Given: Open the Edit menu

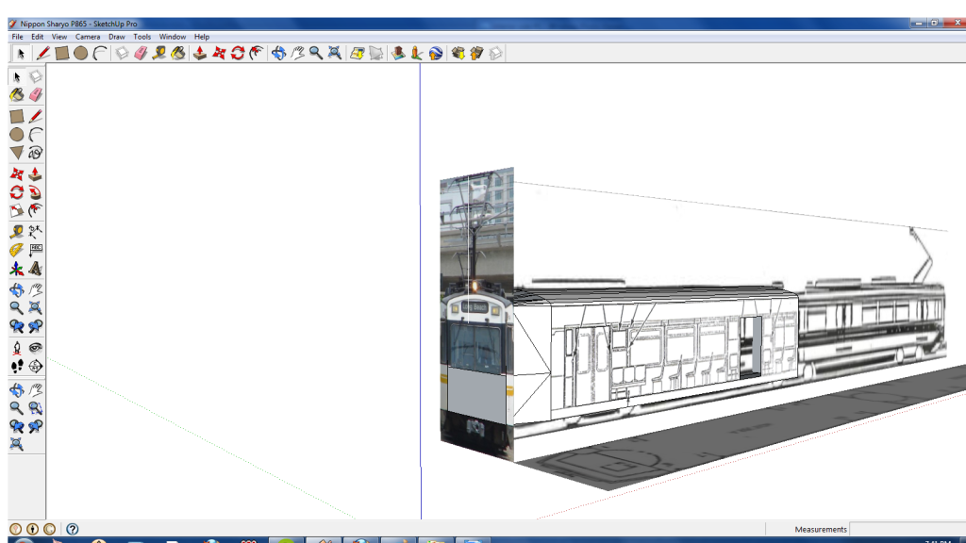Looking at the screenshot, I should pyautogui.click(x=37, y=37).
